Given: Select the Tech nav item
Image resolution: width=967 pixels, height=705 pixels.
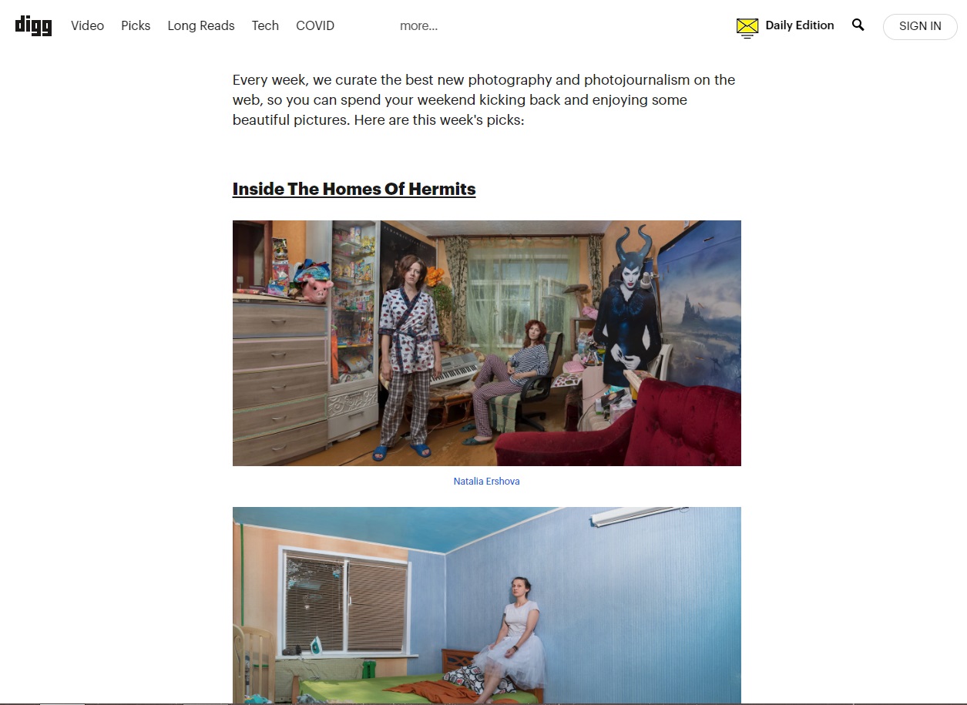Looking at the screenshot, I should click(x=265, y=25).
